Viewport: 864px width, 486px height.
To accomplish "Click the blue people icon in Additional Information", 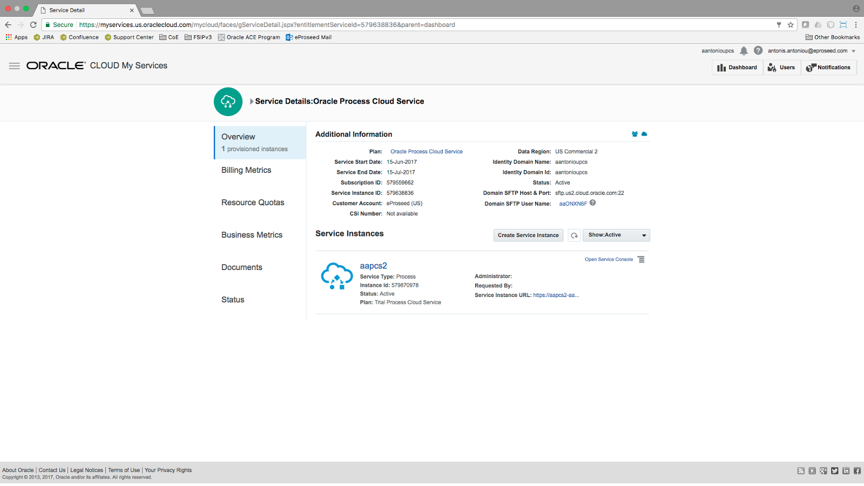I will pyautogui.click(x=635, y=134).
